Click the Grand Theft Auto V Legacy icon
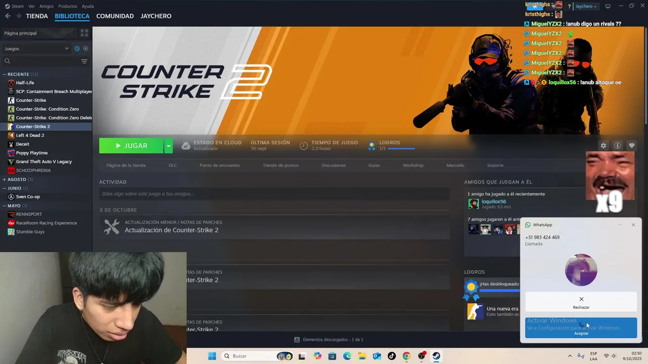Screen dimensions: 648x364 (11, 162)
